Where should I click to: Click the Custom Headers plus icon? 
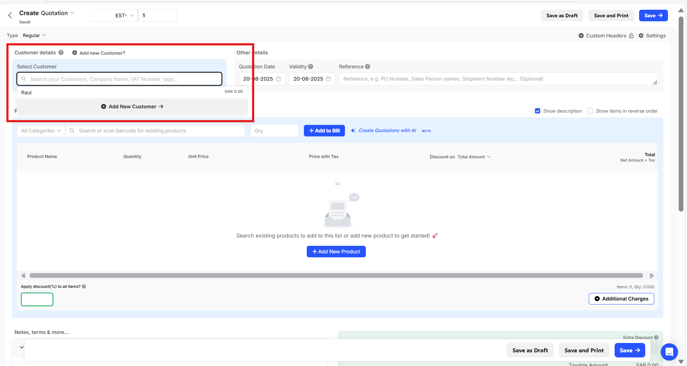coord(581,36)
